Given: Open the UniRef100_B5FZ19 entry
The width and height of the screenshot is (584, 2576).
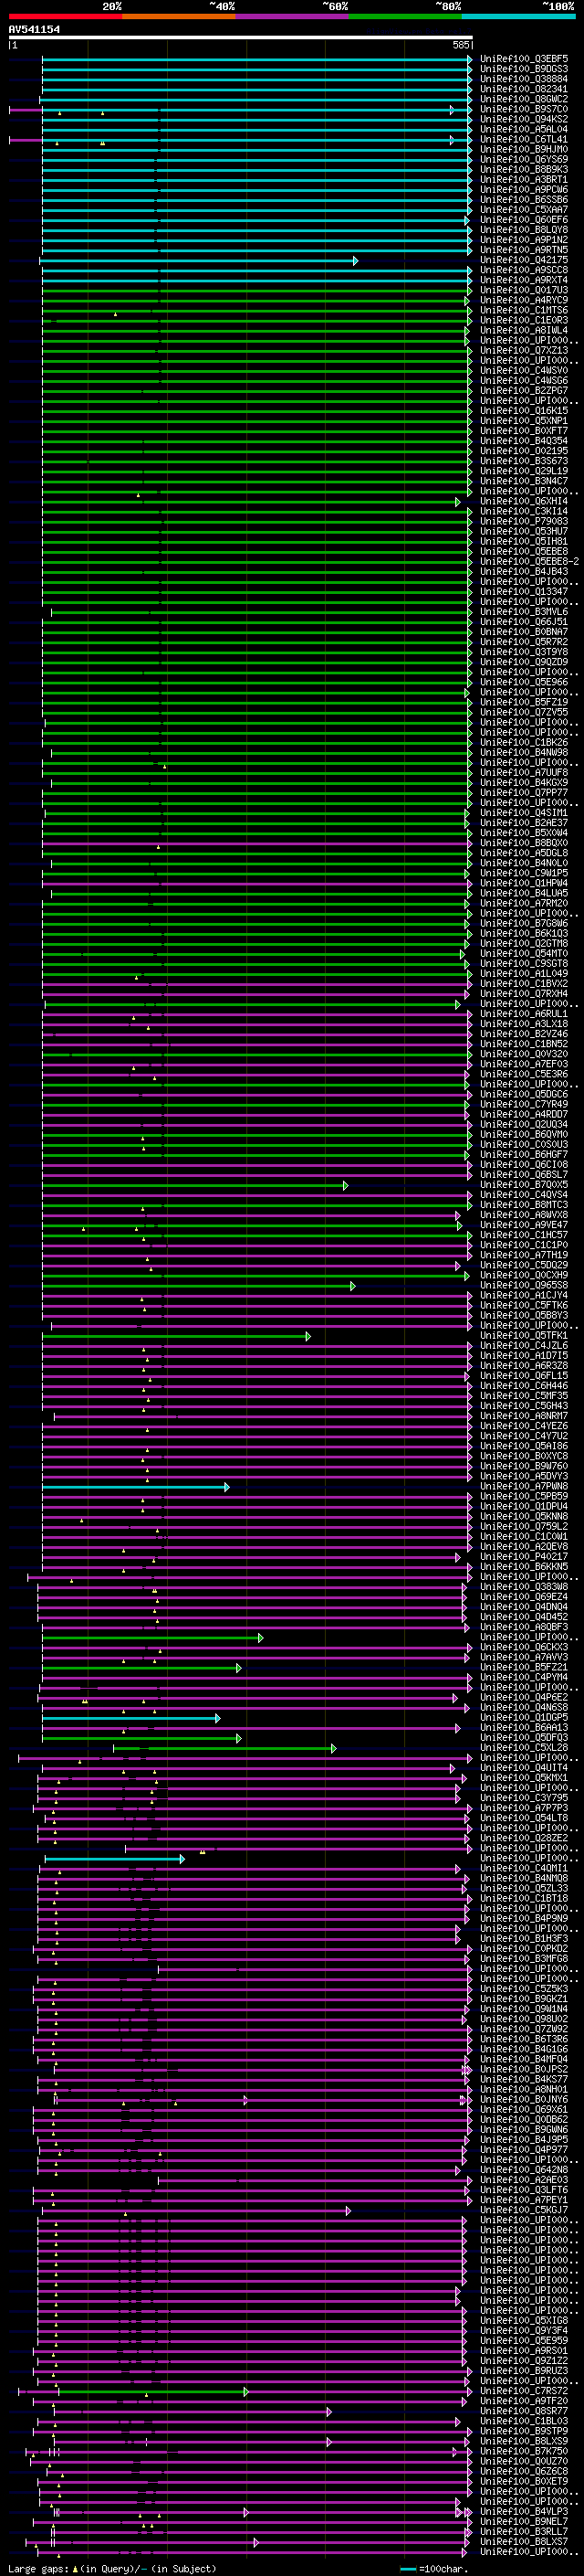Looking at the screenshot, I should [x=524, y=703].
